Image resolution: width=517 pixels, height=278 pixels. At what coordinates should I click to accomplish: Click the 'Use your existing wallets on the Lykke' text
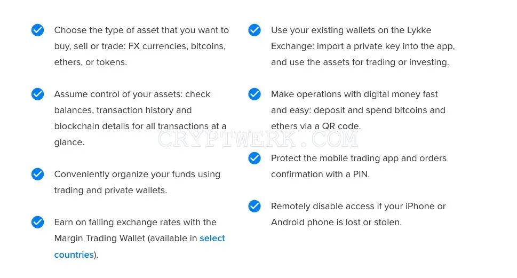(351, 30)
